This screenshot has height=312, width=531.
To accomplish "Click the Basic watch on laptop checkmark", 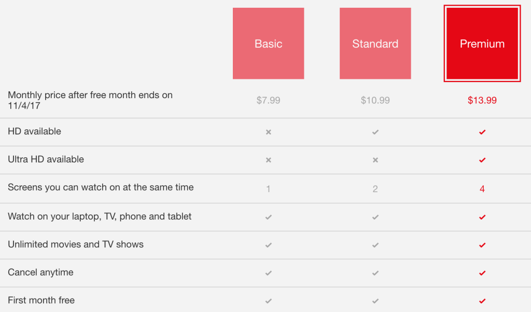I will click(268, 216).
